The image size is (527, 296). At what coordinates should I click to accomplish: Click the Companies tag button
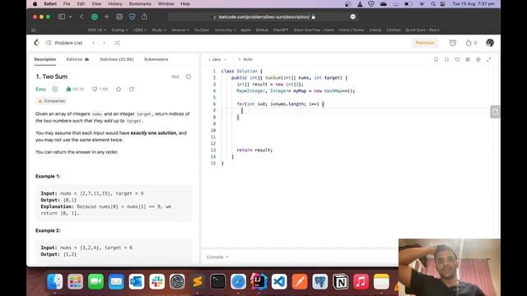tap(51, 101)
